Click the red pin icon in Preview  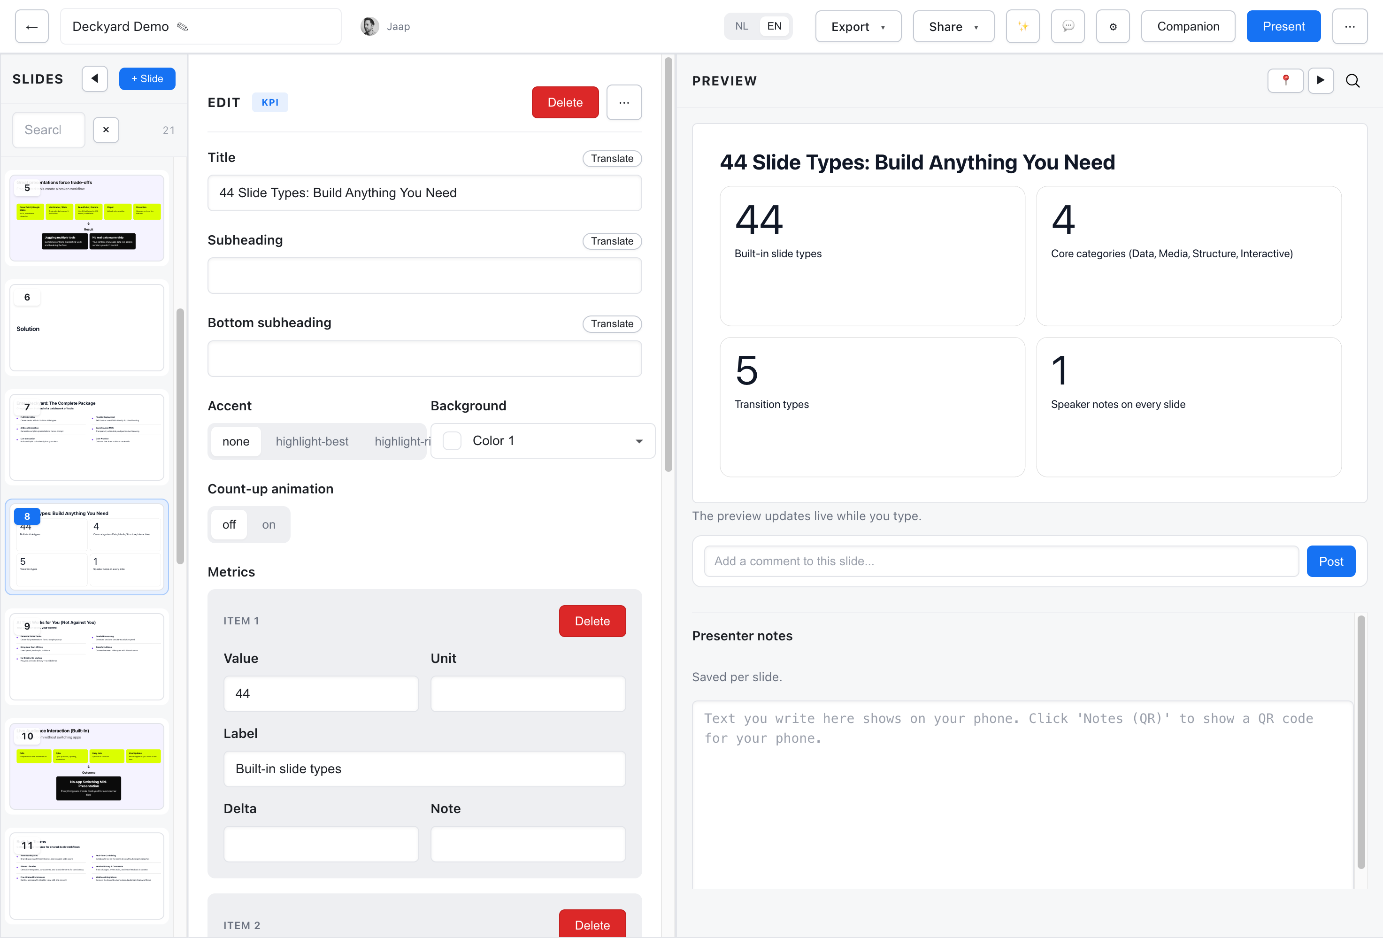pyautogui.click(x=1285, y=80)
